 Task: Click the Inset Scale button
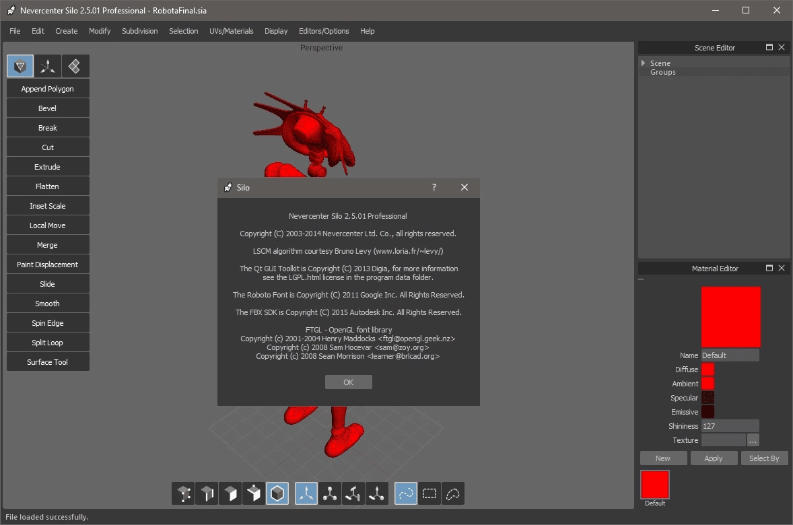[48, 206]
